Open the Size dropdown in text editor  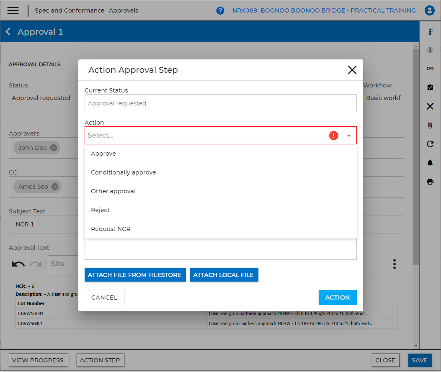63,264
